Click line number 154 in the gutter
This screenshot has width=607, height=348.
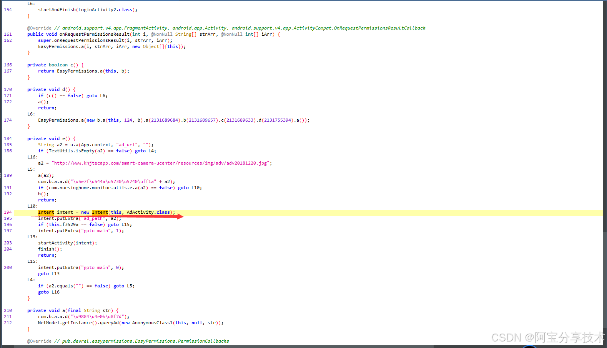pyautogui.click(x=8, y=10)
